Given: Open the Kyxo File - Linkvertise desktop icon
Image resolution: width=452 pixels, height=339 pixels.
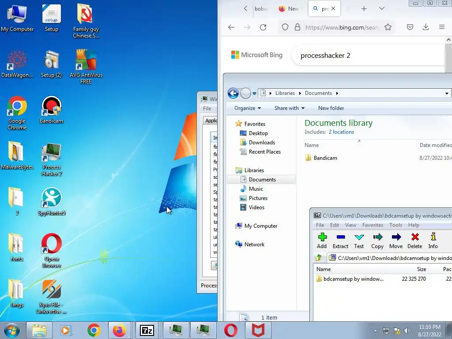Looking at the screenshot, I should click(x=51, y=296).
